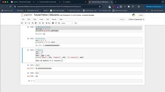The height and width of the screenshot is (92, 165).
Task: Cut selected cells with scissors icon
Action: point(29,23)
